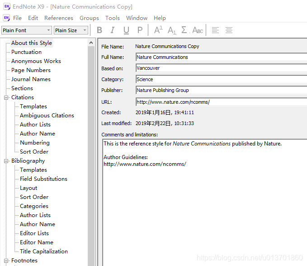Open Layout under Bibliography
The height and width of the screenshot is (266, 307).
click(x=28, y=188)
